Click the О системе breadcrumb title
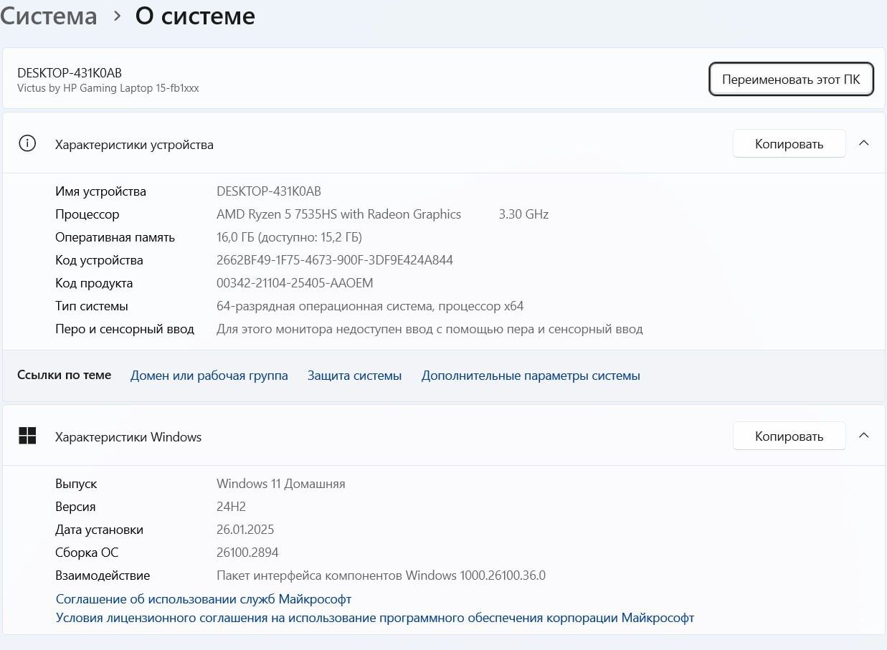This screenshot has width=887, height=650. pos(195,16)
